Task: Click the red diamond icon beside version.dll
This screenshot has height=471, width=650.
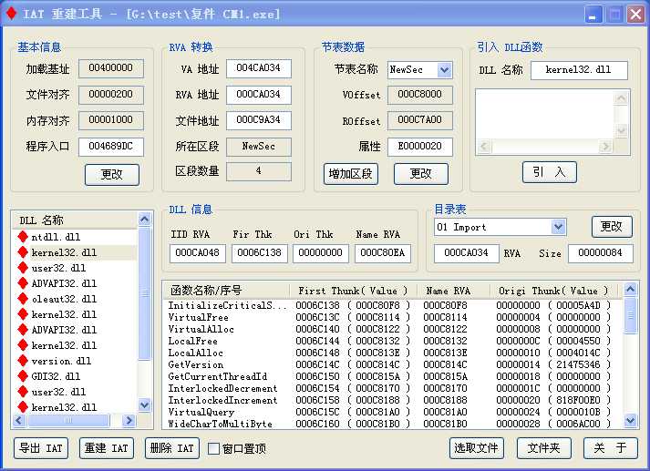Action: pos(23,361)
